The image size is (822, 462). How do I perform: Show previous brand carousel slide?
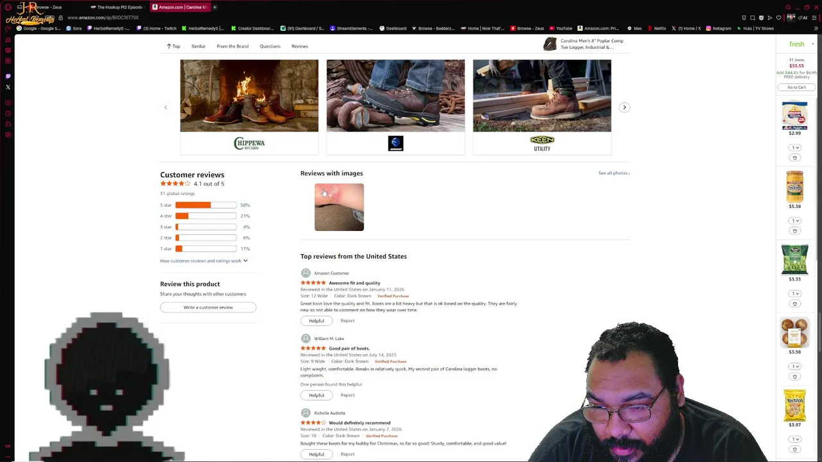point(166,107)
